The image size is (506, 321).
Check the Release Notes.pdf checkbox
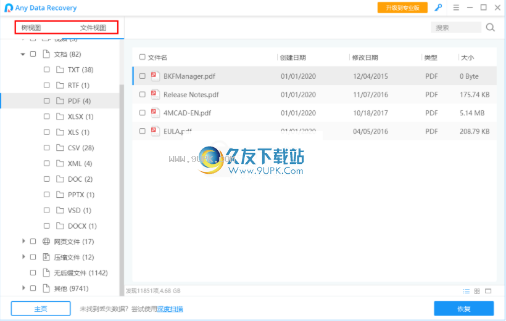coord(143,94)
